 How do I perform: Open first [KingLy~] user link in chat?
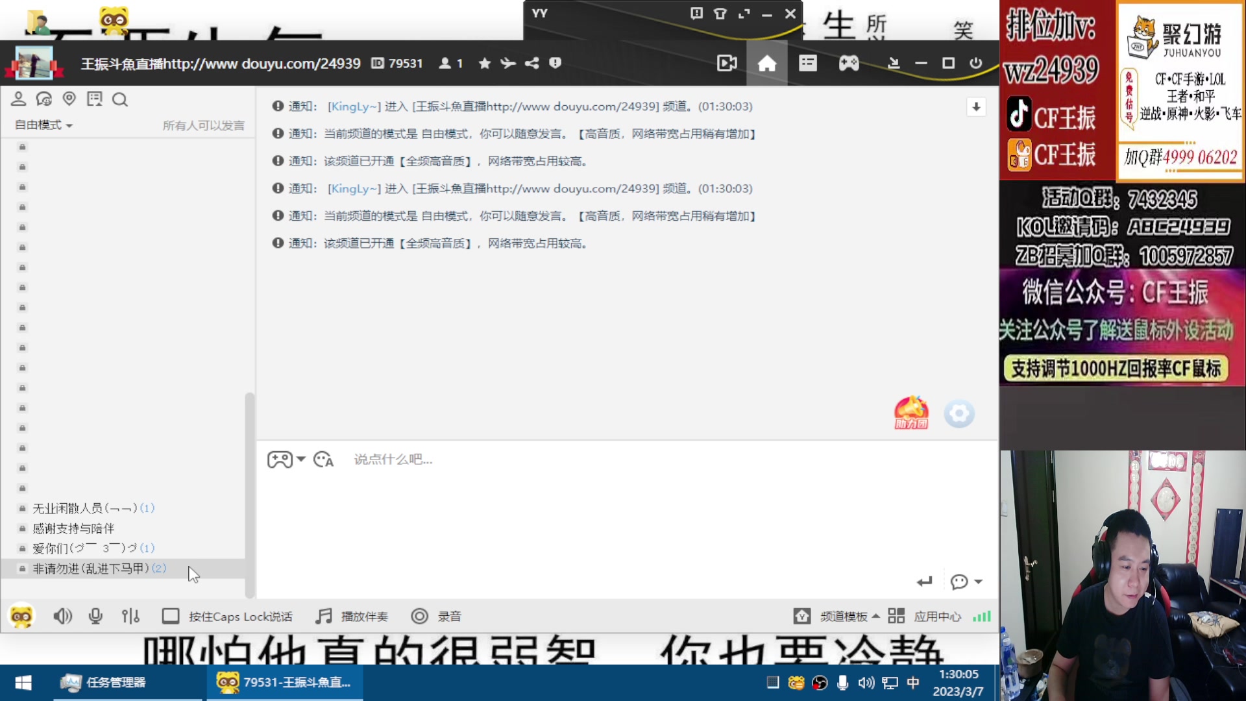[354, 106]
